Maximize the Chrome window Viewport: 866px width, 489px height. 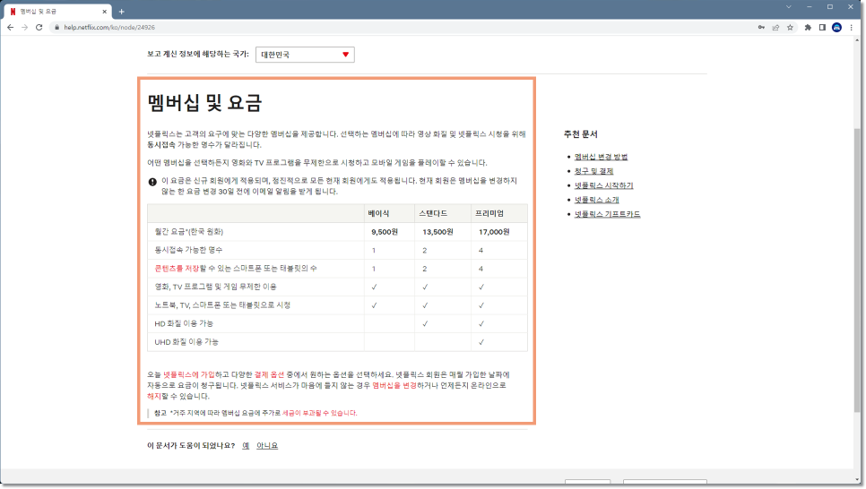830,6
